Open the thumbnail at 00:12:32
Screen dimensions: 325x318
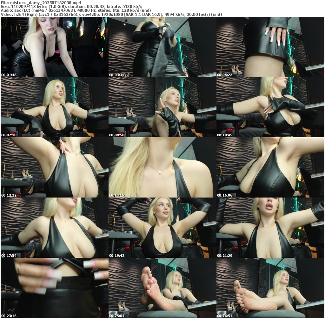(54, 167)
